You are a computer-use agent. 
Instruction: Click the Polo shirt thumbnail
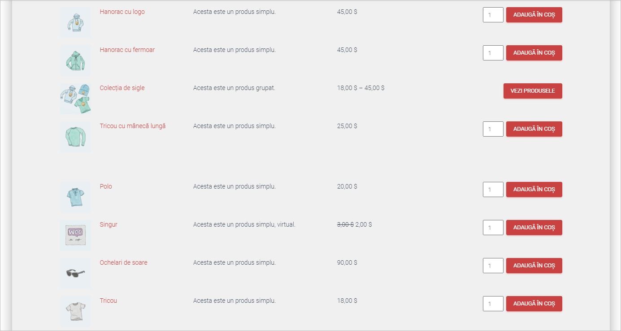tap(75, 197)
